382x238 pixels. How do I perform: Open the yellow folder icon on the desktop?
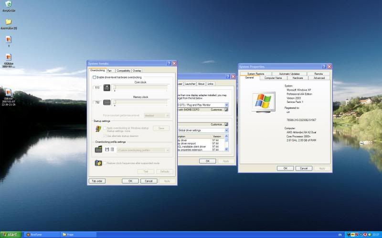(9, 22)
